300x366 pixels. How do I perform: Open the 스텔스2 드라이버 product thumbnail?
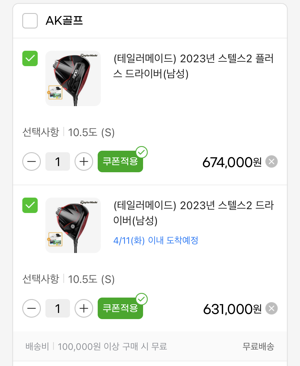[x=73, y=225]
